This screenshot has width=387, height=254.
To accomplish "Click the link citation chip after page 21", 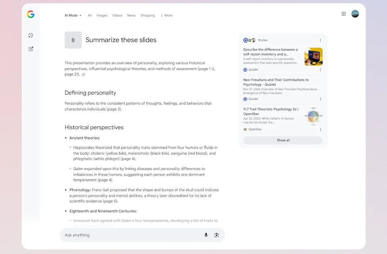I will tap(83, 74).
